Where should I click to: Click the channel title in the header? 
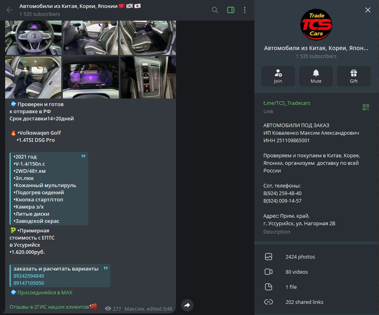pyautogui.click(x=68, y=6)
